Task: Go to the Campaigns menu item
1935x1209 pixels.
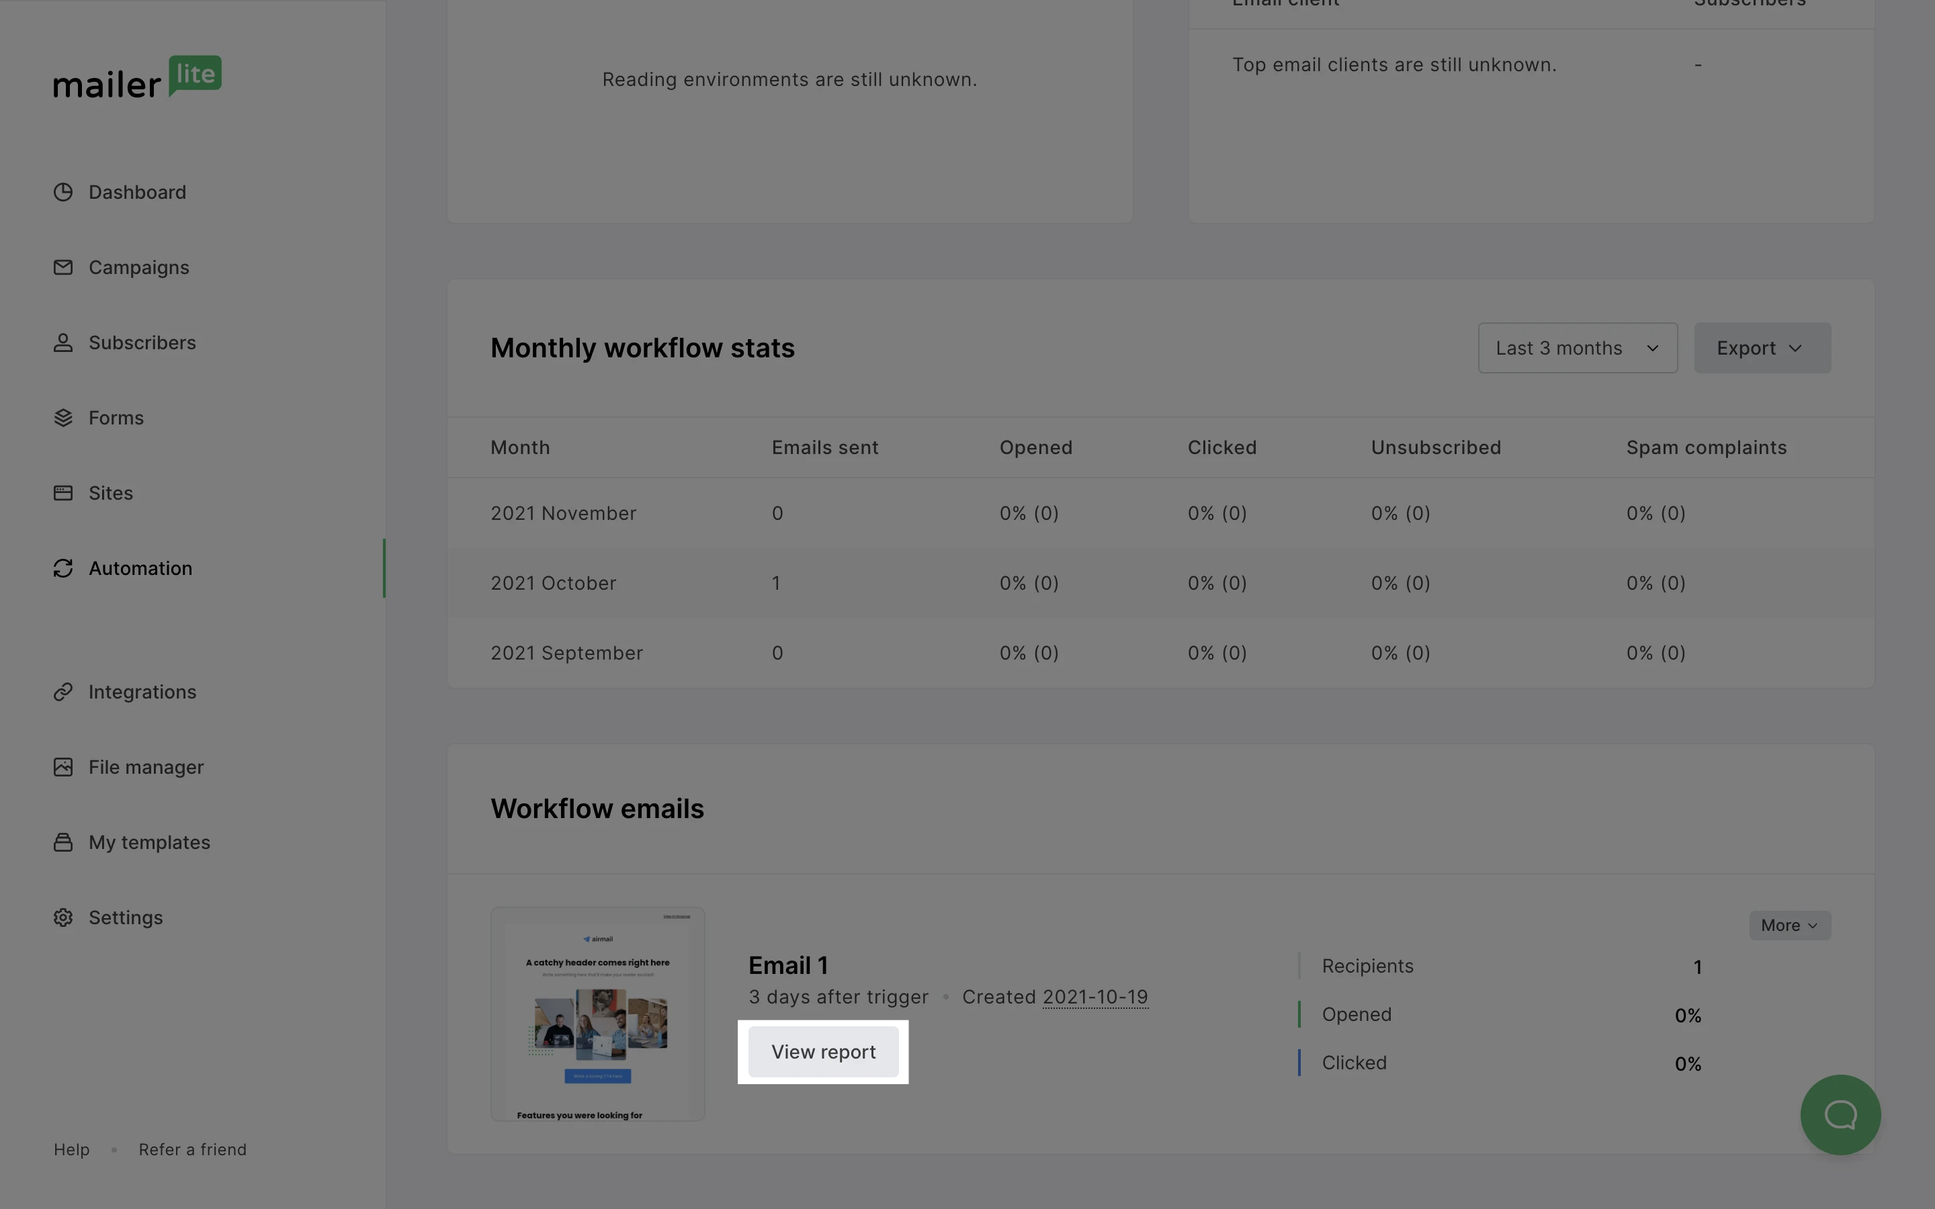Action: [139, 268]
